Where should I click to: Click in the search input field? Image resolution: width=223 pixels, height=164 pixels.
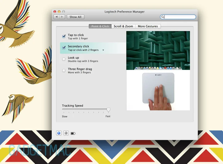click(x=178, y=17)
